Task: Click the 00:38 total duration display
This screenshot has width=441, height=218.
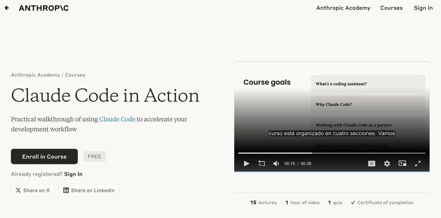Action: 306,163
